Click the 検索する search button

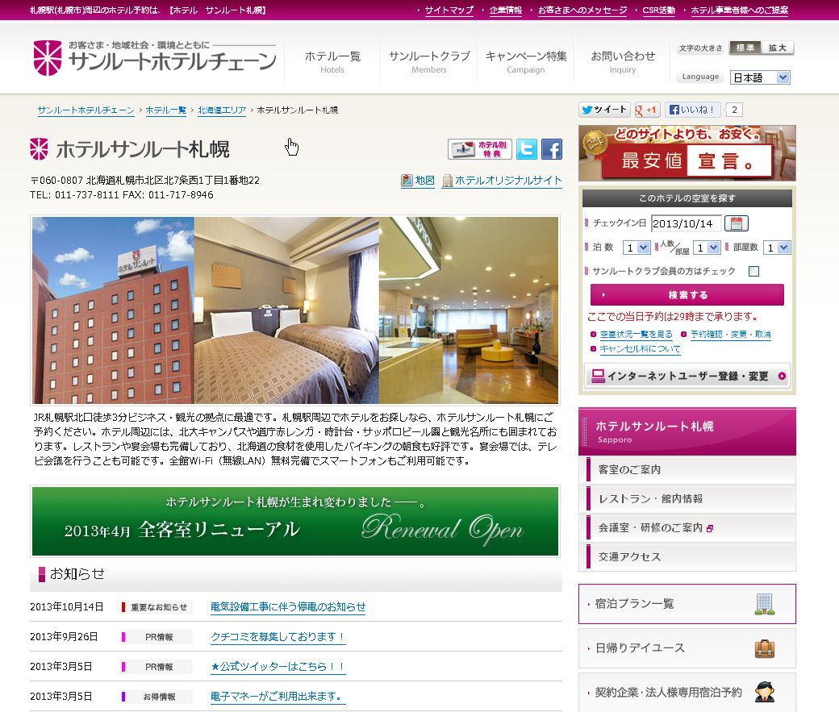click(687, 295)
